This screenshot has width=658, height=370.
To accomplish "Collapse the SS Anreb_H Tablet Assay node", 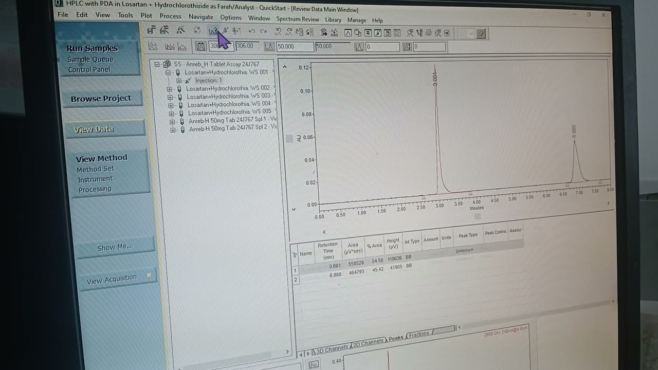I will point(157,64).
